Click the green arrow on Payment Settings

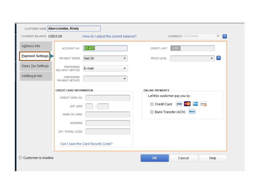click(x=51, y=56)
